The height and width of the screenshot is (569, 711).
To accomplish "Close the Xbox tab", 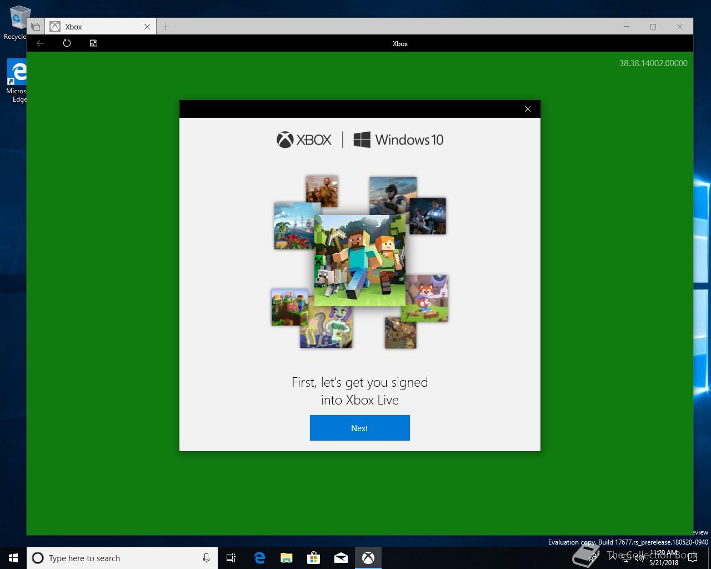I will [x=147, y=27].
